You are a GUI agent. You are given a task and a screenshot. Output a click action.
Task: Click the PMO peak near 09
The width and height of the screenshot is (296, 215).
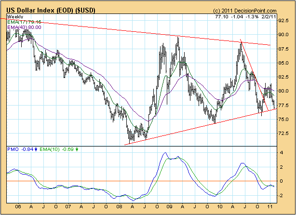(165, 154)
